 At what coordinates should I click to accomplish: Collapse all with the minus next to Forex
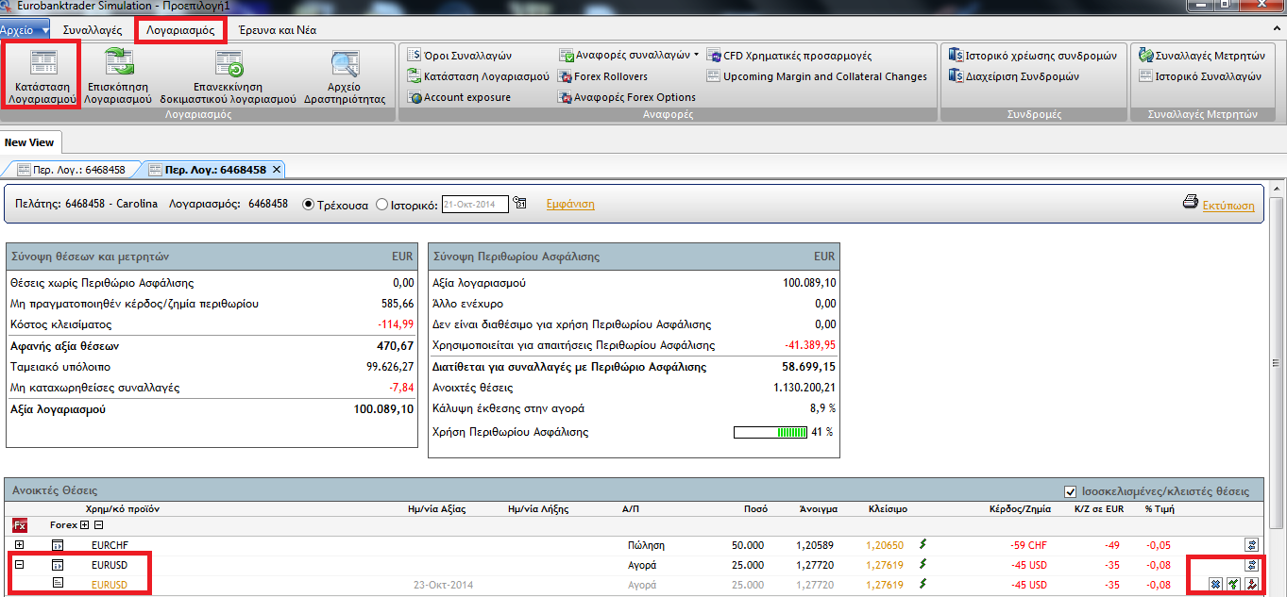coord(98,525)
